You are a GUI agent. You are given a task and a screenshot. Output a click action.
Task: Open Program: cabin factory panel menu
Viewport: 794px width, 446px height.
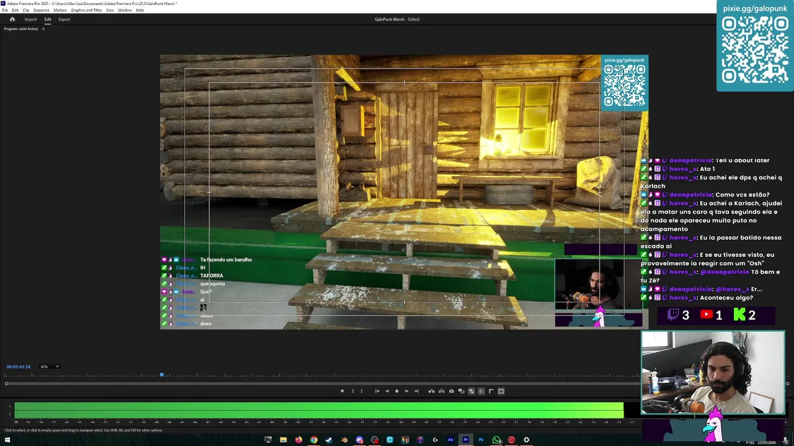coord(43,29)
